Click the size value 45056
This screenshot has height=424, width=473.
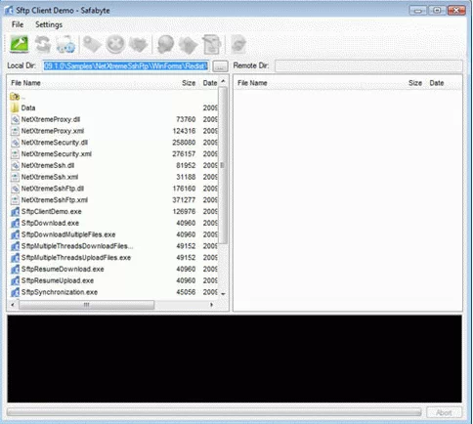click(186, 292)
